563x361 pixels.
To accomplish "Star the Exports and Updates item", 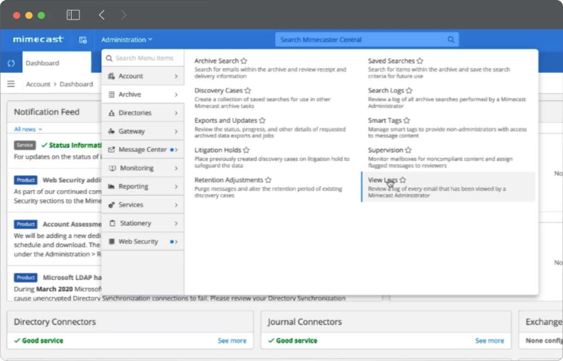I will tap(262, 121).
